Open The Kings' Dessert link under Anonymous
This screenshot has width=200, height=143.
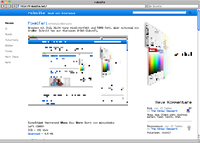[164, 129]
